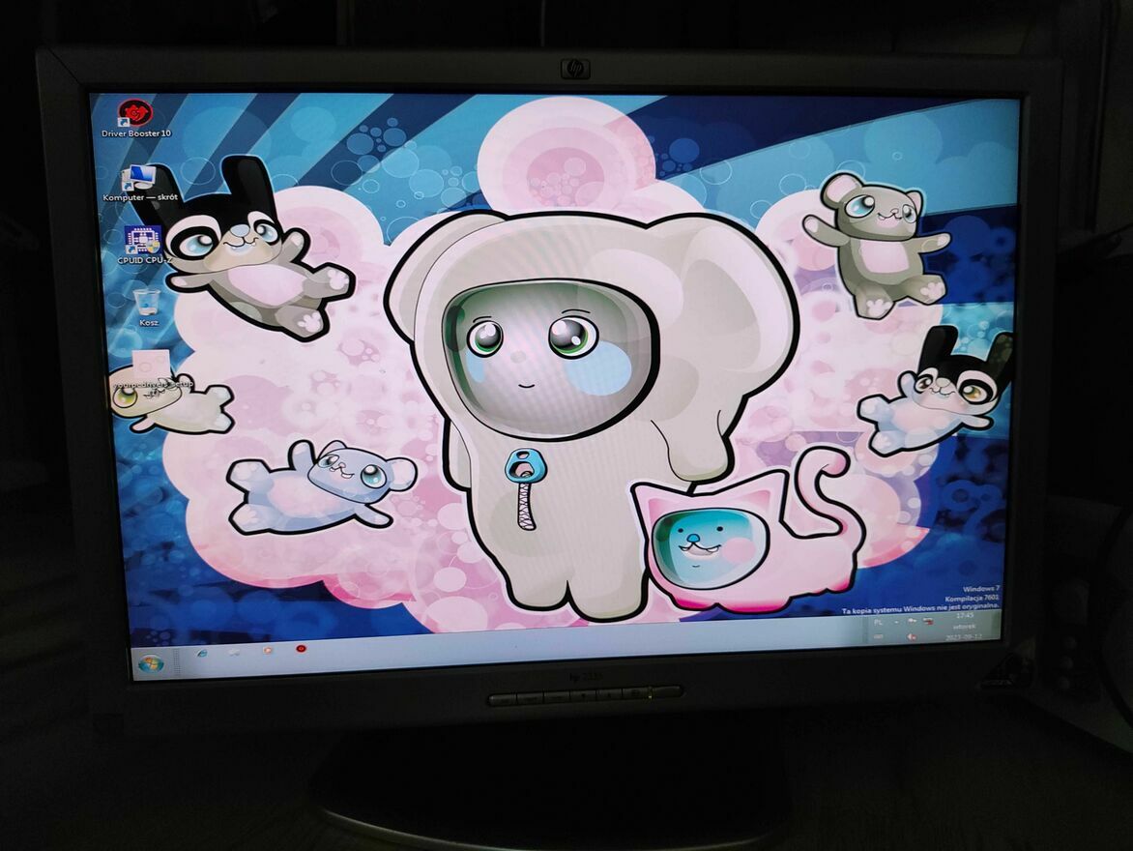Click the red Driver Booster taskbar icon
The width and height of the screenshot is (1133, 851).
pyautogui.click(x=301, y=648)
